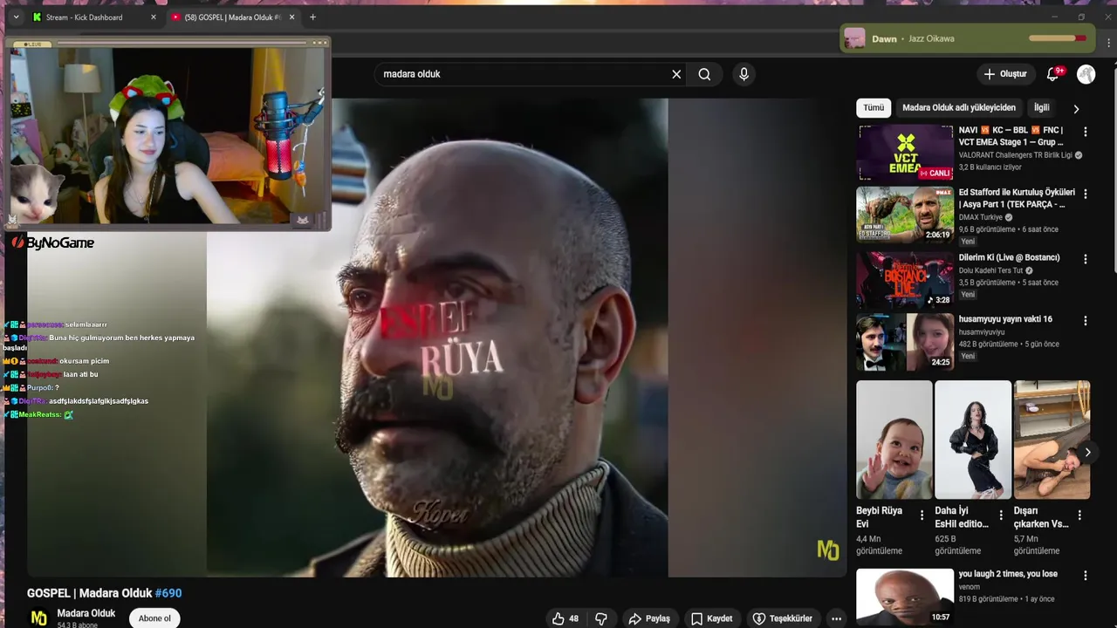Open the Madara Olduk channel name link
The image size is (1117, 628).
(x=86, y=613)
